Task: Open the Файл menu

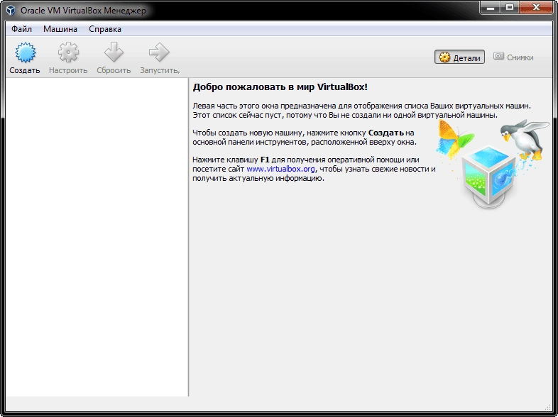Action: pos(21,29)
